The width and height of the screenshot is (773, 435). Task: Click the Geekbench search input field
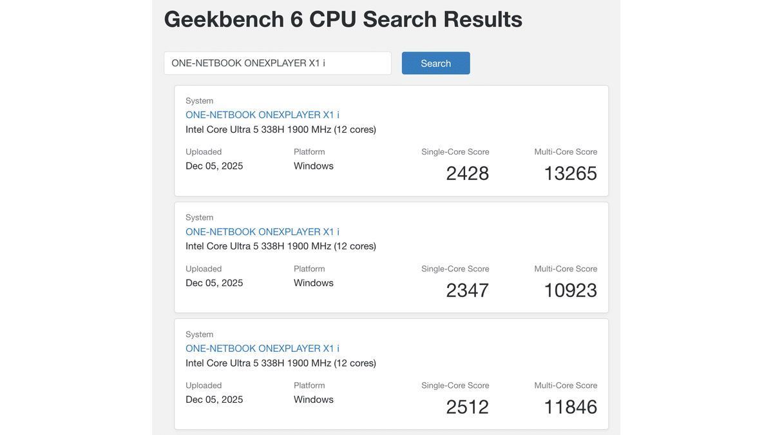(277, 63)
